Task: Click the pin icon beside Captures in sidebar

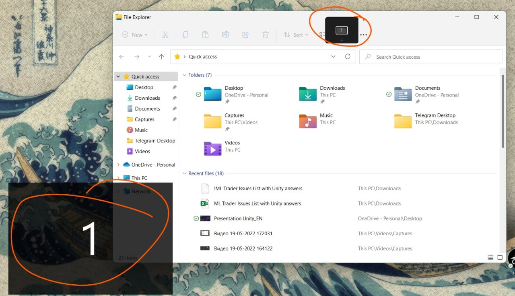Action: coord(174,119)
